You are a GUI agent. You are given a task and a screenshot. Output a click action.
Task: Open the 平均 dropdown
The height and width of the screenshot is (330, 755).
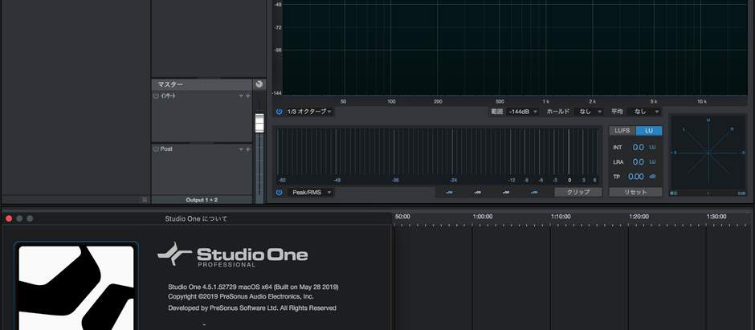click(643, 112)
